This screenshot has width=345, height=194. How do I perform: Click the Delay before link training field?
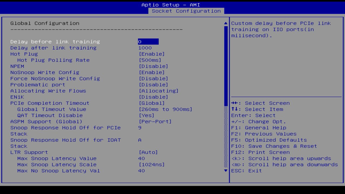[x=148, y=41]
